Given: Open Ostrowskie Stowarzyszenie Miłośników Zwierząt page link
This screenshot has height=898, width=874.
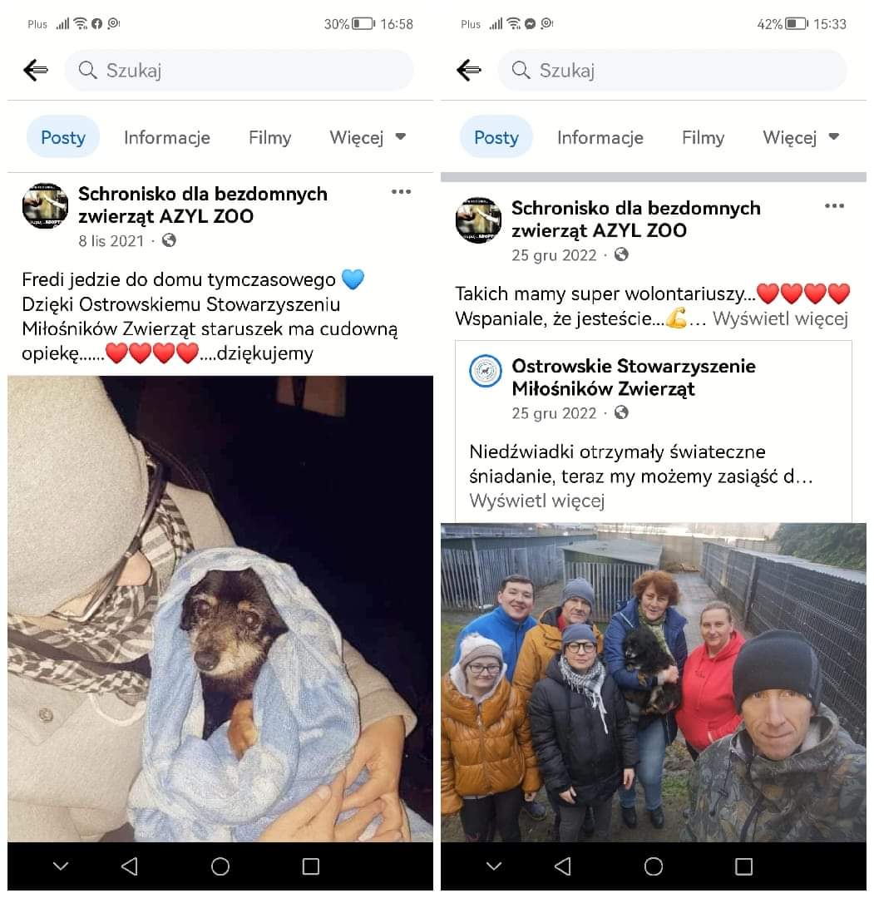Looking at the screenshot, I should [634, 377].
